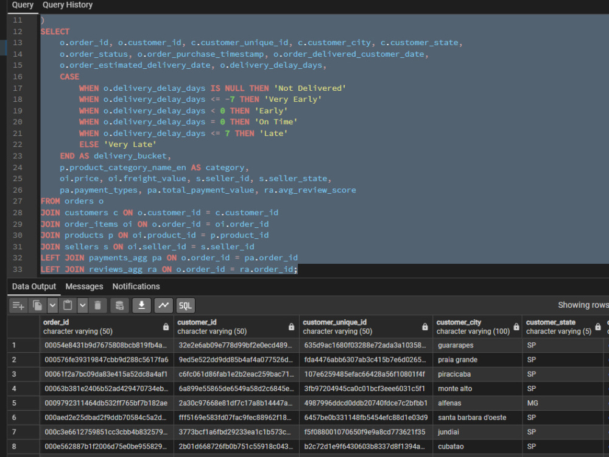The height and width of the screenshot is (457, 609).
Task: Click customer_unique_id cell '6457be0b331148fb5454efc88d1e03d9'
Action: click(366, 418)
